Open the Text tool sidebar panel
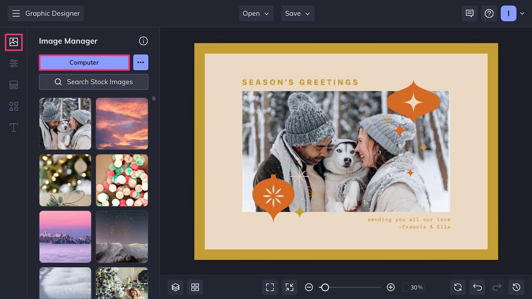The height and width of the screenshot is (299, 532). point(14,128)
